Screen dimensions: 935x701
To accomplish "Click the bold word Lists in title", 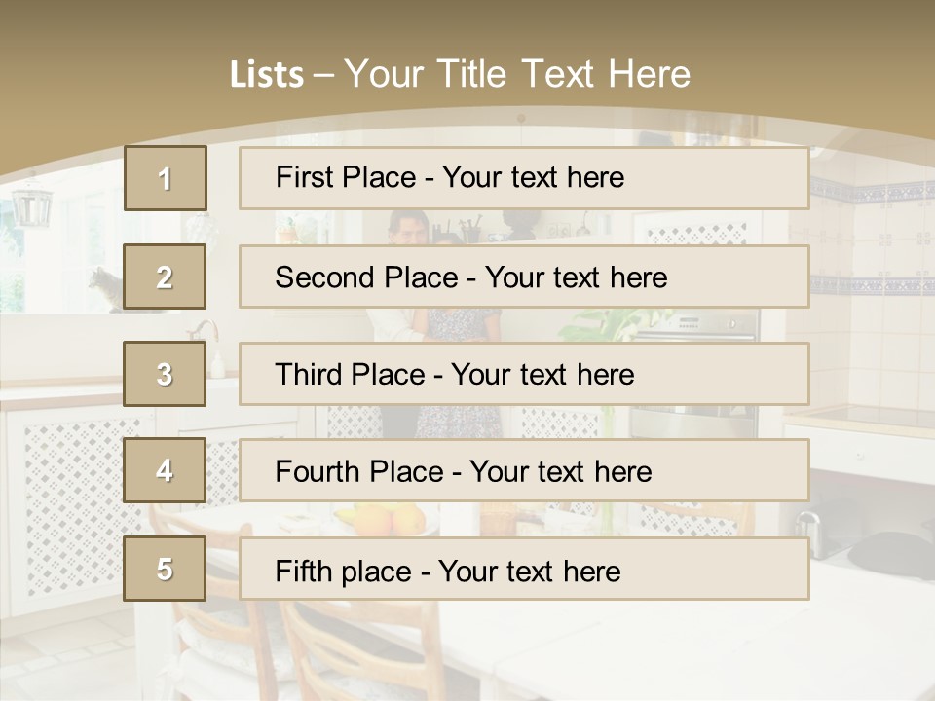I will point(267,74).
